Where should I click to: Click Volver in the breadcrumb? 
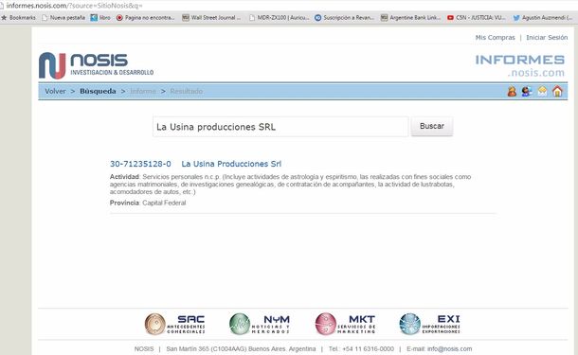(x=55, y=91)
